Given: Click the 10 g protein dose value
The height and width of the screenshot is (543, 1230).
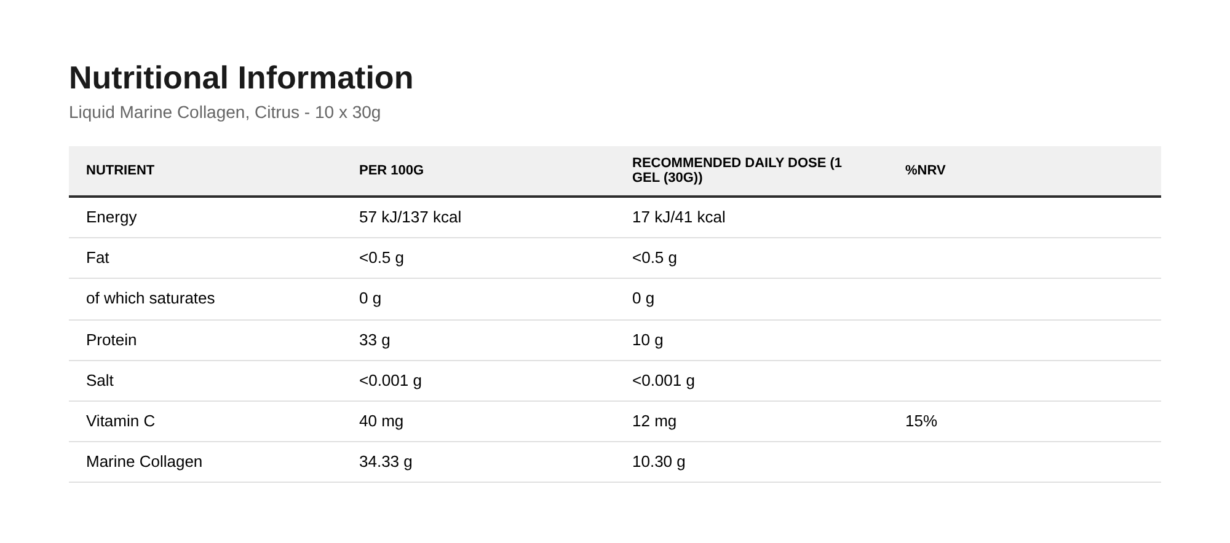Looking at the screenshot, I should (x=648, y=340).
